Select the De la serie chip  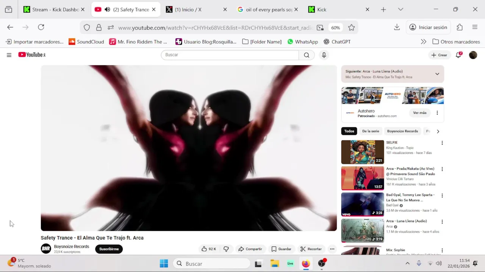click(371, 131)
